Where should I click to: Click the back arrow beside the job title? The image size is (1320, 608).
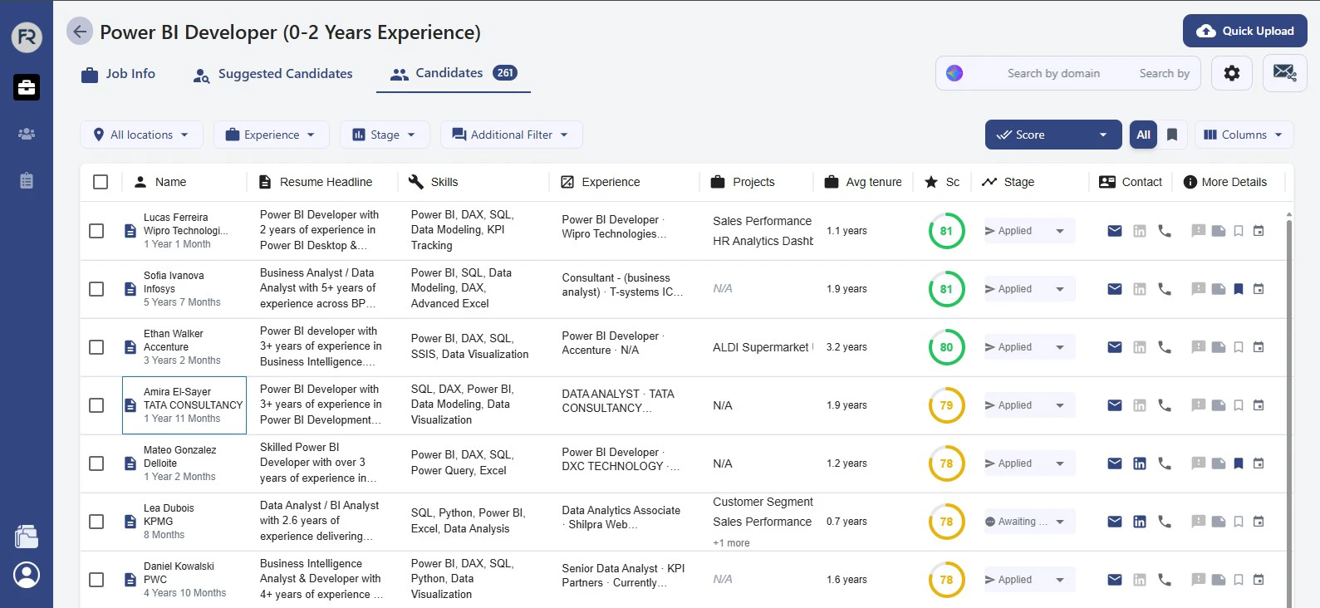tap(80, 32)
